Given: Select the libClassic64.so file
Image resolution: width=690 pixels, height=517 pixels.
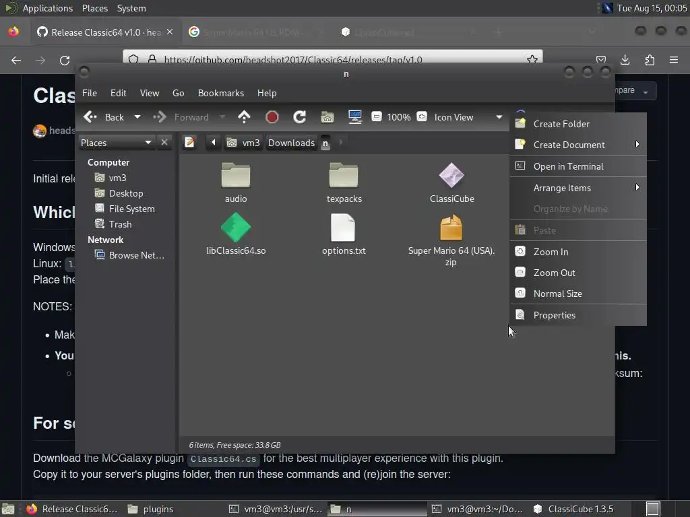Looking at the screenshot, I should pyautogui.click(x=235, y=234).
